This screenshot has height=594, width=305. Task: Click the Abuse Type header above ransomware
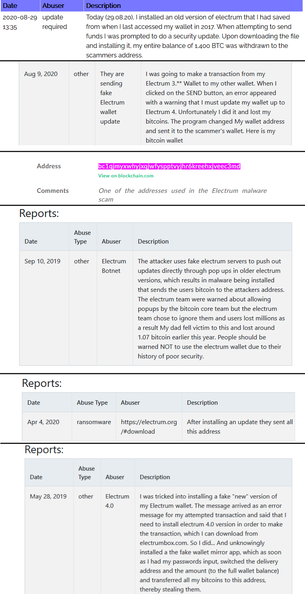tap(92, 403)
